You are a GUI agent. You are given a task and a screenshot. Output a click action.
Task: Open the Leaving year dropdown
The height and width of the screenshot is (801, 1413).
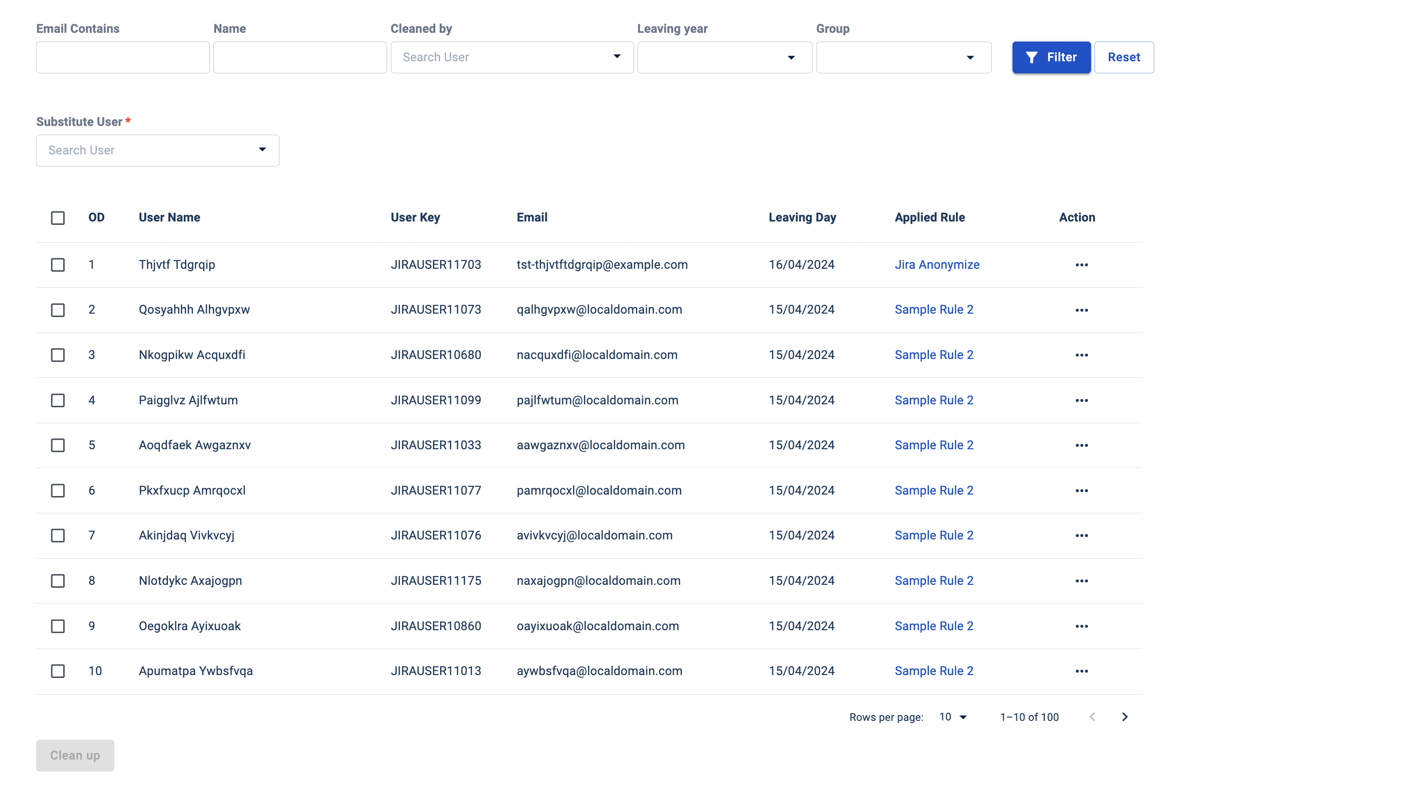(x=724, y=57)
